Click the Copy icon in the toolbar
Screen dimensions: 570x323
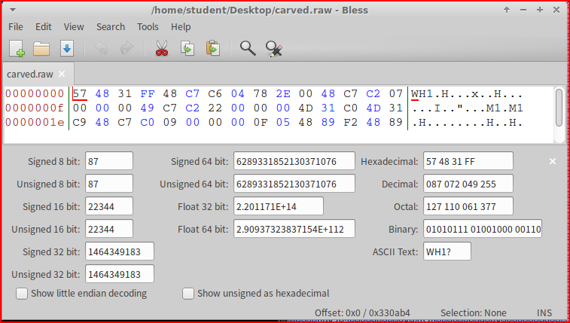point(187,49)
